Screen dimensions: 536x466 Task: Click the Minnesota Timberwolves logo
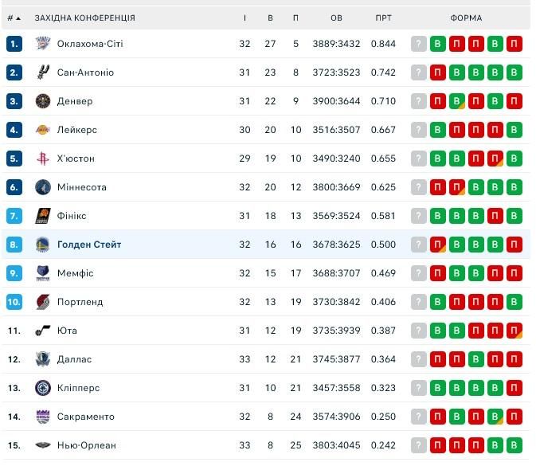pyautogui.click(x=43, y=187)
